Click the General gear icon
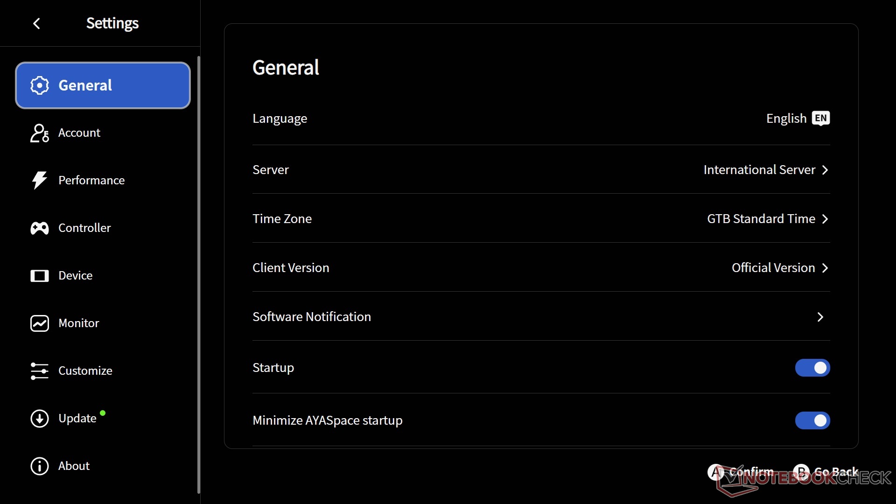896x504 pixels. tap(40, 85)
